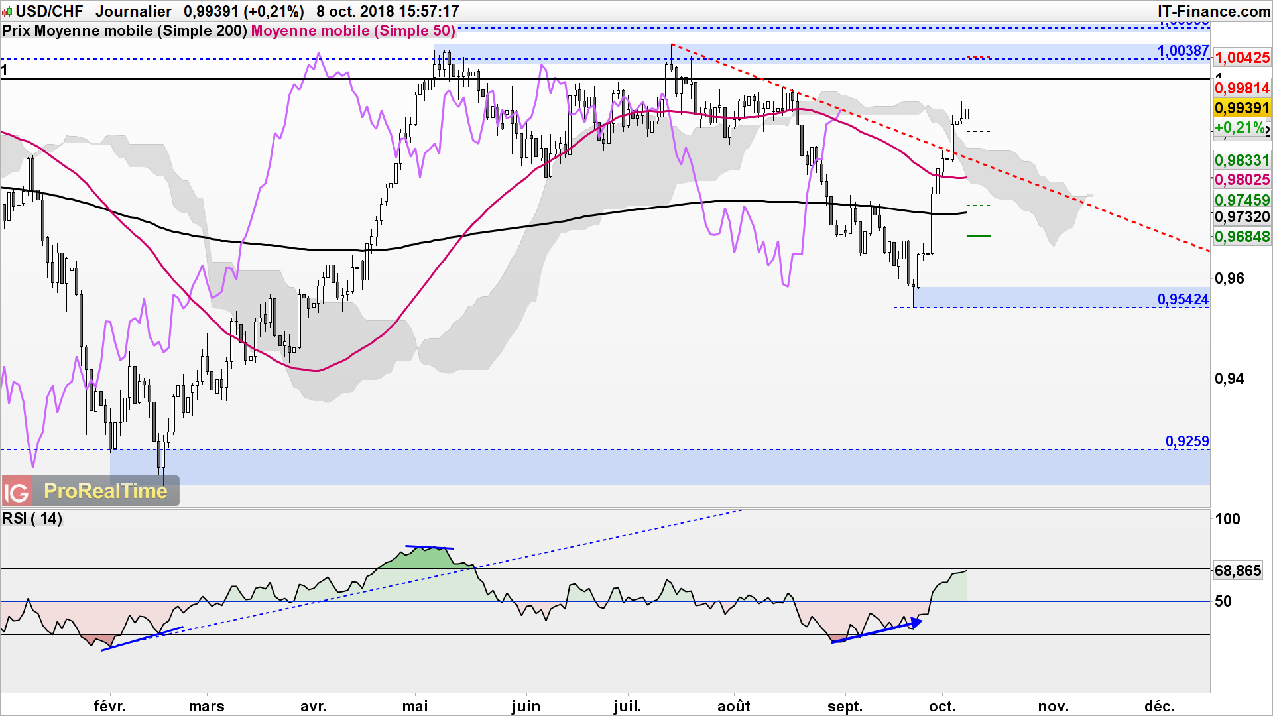Image resolution: width=1273 pixels, height=716 pixels.
Task: Click the 0,96 price axis label
Action: (x=1229, y=278)
